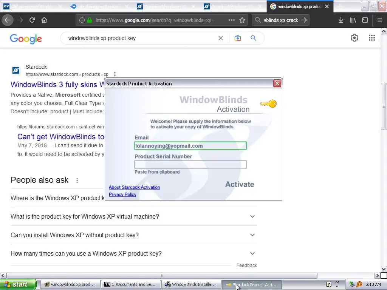Search by image using the camera icon
The width and height of the screenshot is (387, 290).
coord(238,38)
